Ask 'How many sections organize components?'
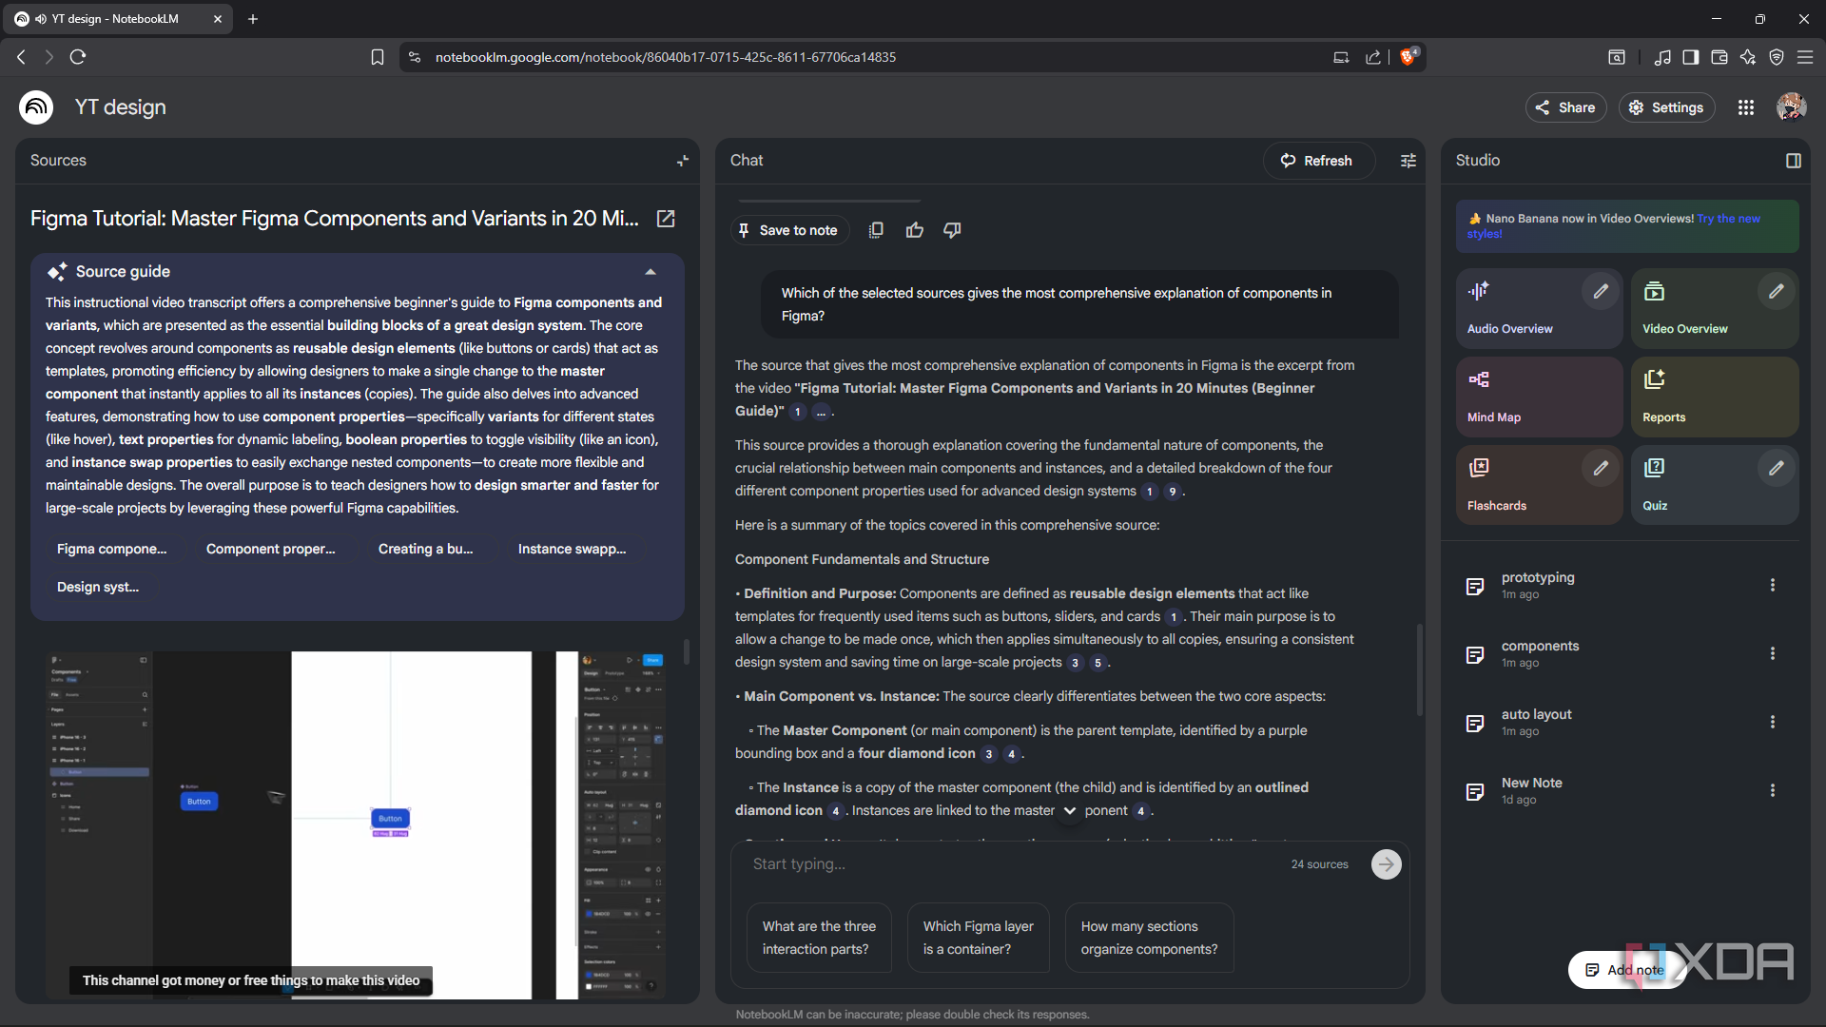 click(1149, 938)
